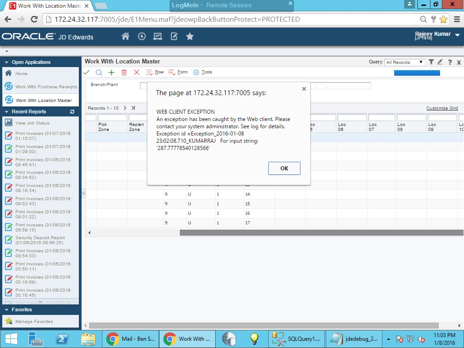Click the Work With Location Master browser tab
The height and width of the screenshot is (348, 464).
click(49, 5)
